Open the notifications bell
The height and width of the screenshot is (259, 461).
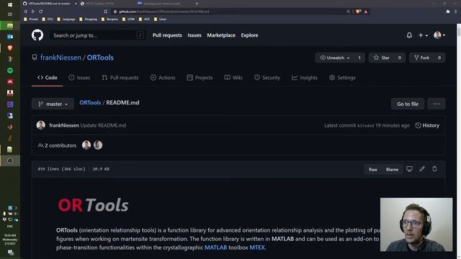pyautogui.click(x=409, y=35)
